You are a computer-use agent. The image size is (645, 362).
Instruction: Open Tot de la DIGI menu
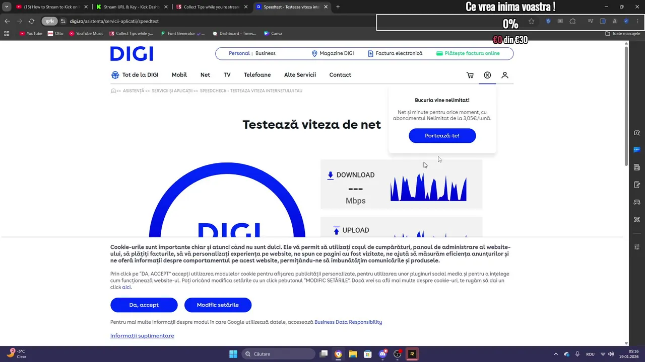point(135,75)
